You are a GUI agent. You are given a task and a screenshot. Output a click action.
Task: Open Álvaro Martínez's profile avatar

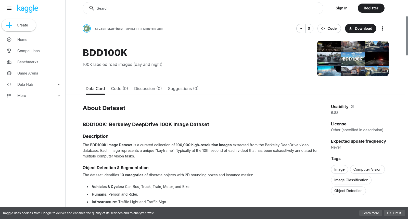point(87,28)
